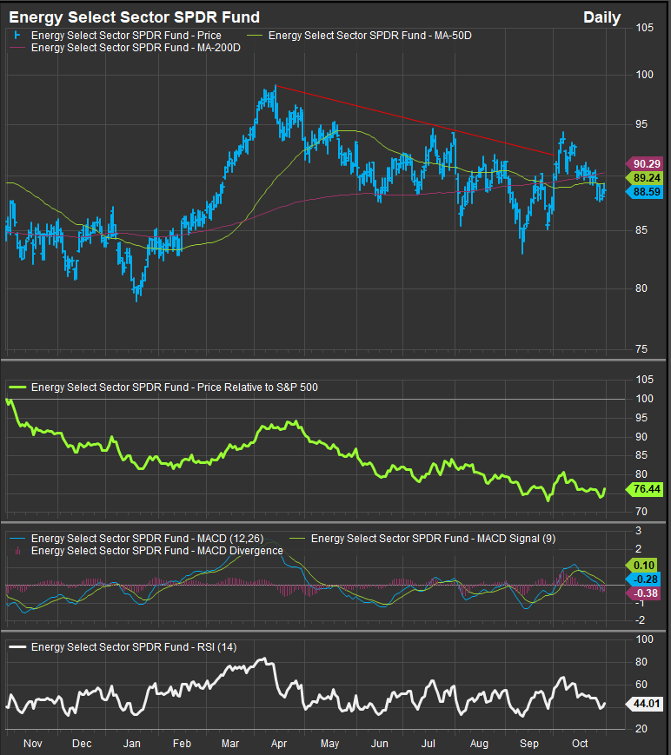Click the red descending trendline on price chart
671x755 pixels.
click(415, 121)
